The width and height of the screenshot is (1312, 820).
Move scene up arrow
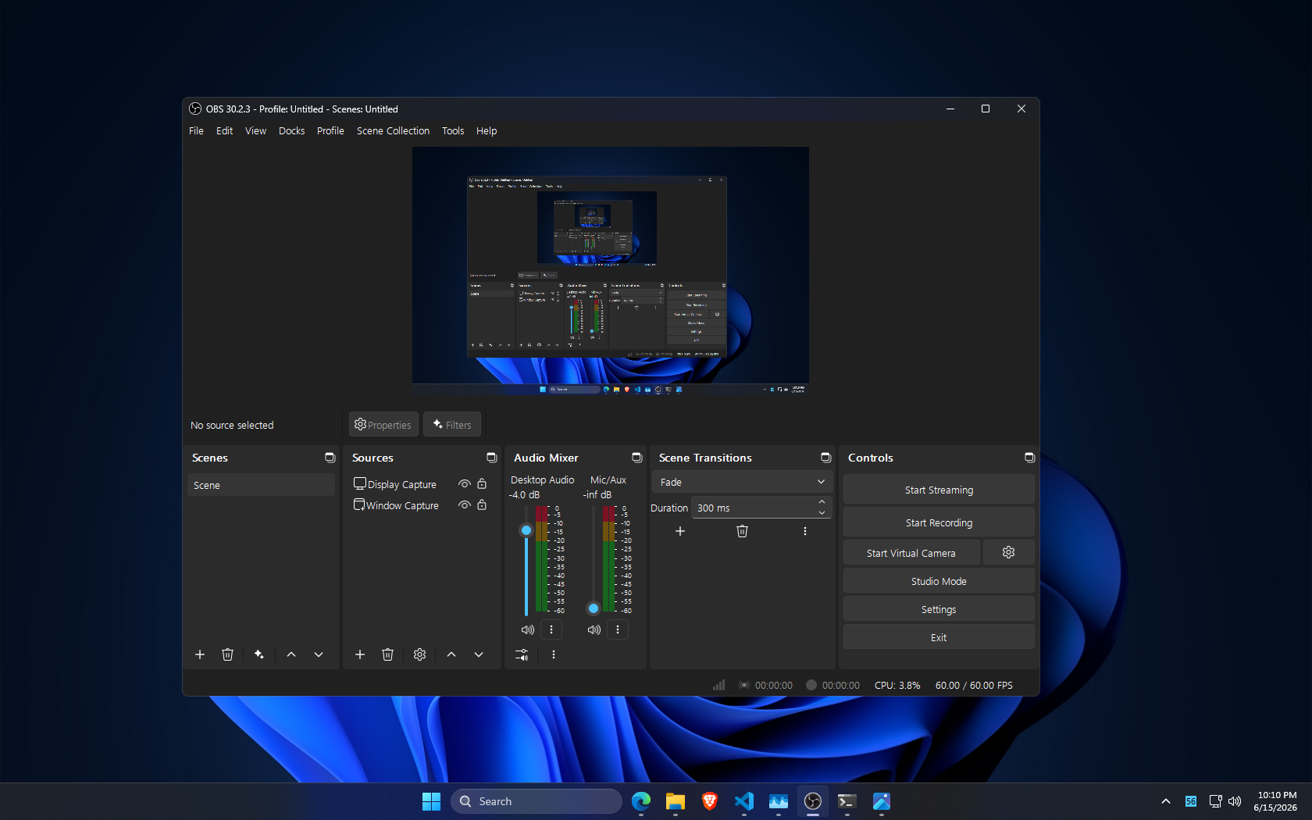[291, 654]
